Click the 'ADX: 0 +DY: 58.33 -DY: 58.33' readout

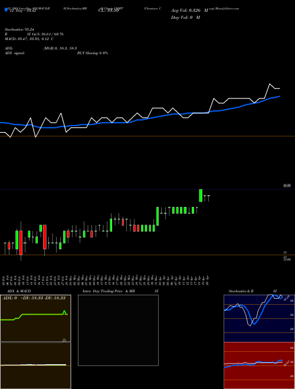[x=34, y=298]
